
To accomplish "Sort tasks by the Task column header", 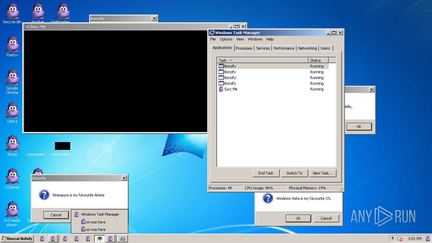I will pos(263,60).
